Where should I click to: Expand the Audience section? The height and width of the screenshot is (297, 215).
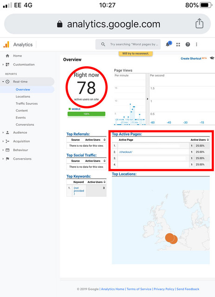[x=3, y=133]
